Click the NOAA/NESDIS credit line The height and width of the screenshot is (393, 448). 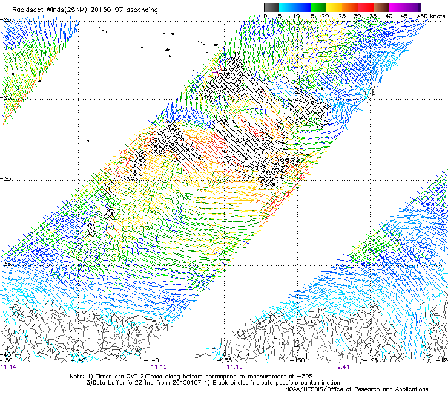tap(357, 389)
